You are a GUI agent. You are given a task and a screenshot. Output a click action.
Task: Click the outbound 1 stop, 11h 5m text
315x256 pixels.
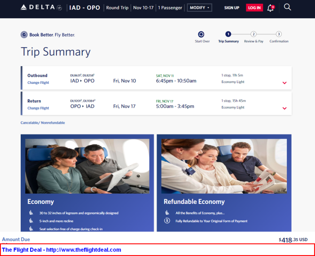232,75
